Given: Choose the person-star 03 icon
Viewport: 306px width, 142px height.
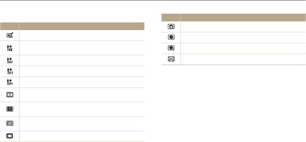Looking at the screenshot, I should (x=9, y=71).
